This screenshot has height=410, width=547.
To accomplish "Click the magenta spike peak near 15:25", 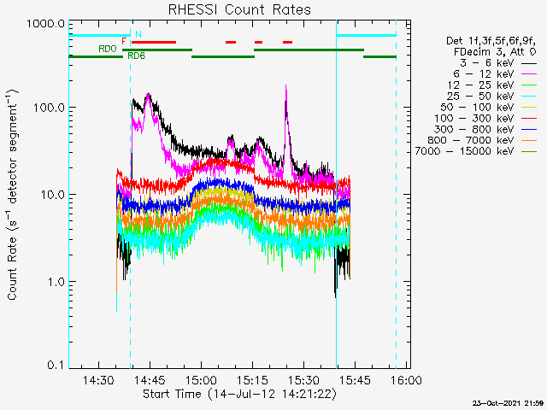I will pos(286,87).
